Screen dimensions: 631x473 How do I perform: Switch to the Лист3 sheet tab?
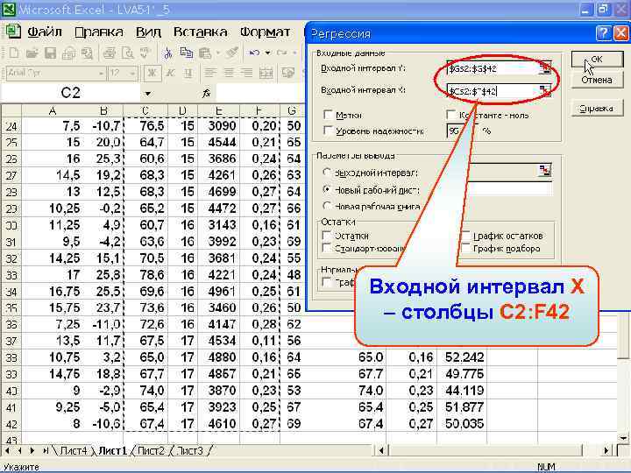pyautogui.click(x=190, y=451)
